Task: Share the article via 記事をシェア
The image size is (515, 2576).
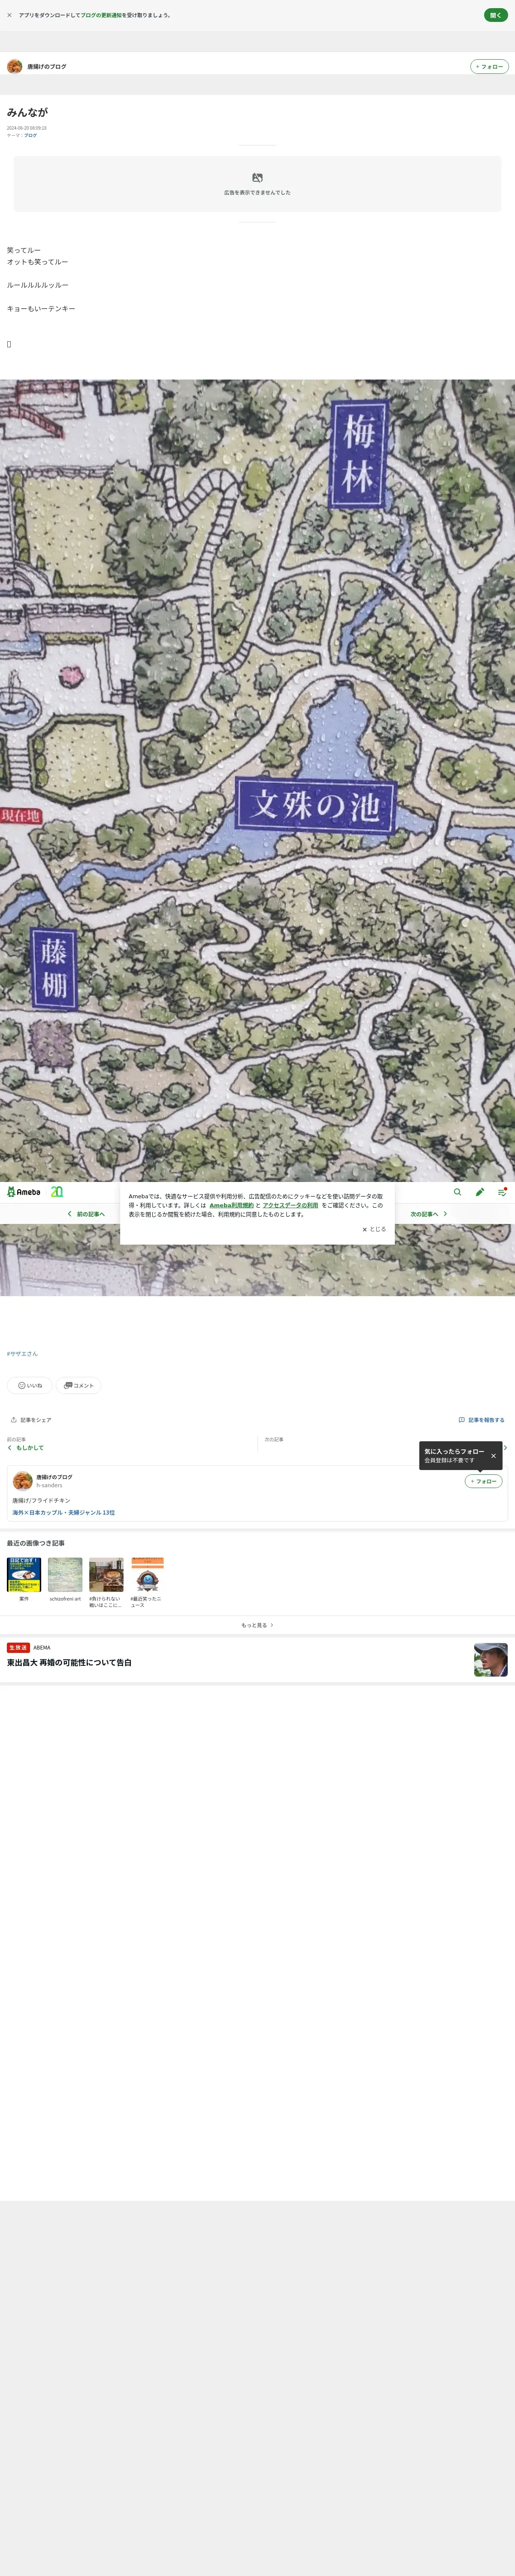Action: point(31,1420)
